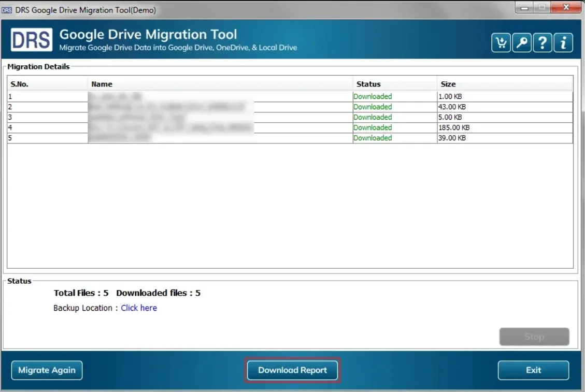
Task: Click the Stop button
Action: coord(534,337)
